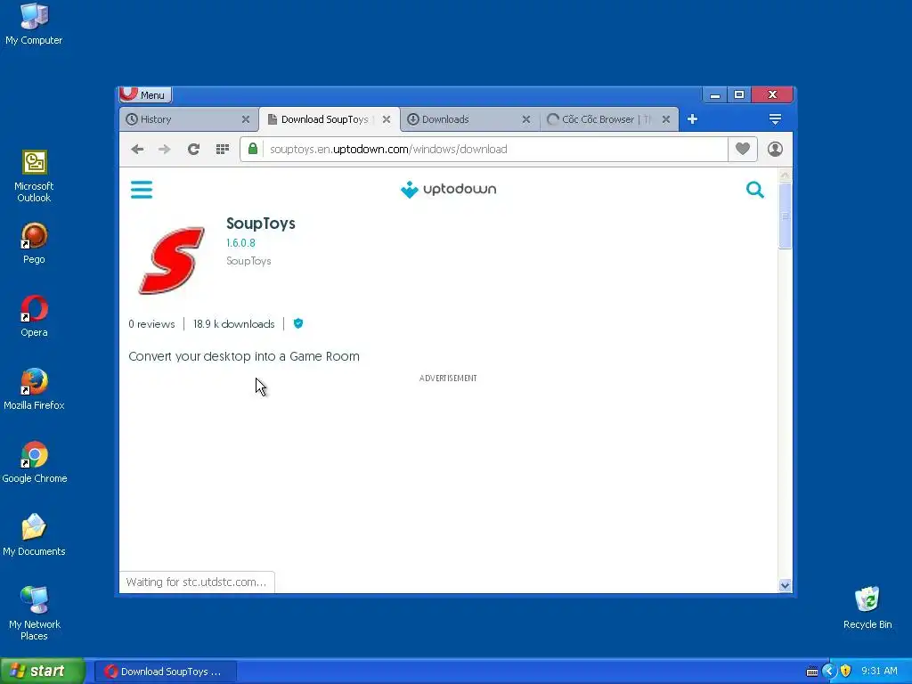This screenshot has height=684, width=912.
Task: Click the SoupToys app title
Action: tap(261, 224)
